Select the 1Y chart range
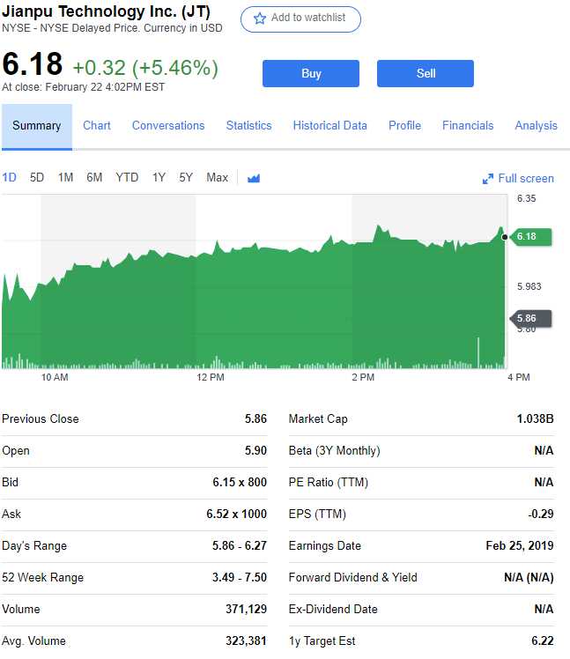Screen dimensions: 570x659 tap(159, 177)
